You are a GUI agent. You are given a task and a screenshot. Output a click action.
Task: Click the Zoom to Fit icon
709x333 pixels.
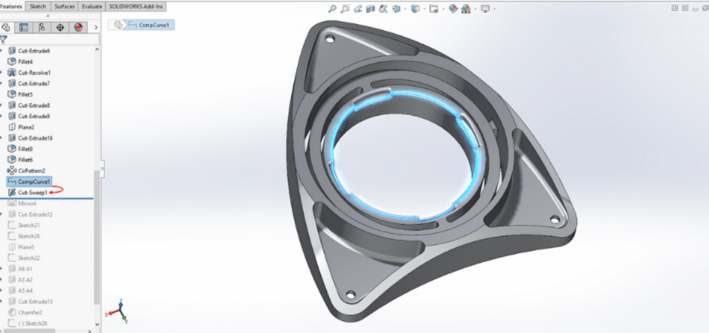coord(333,9)
